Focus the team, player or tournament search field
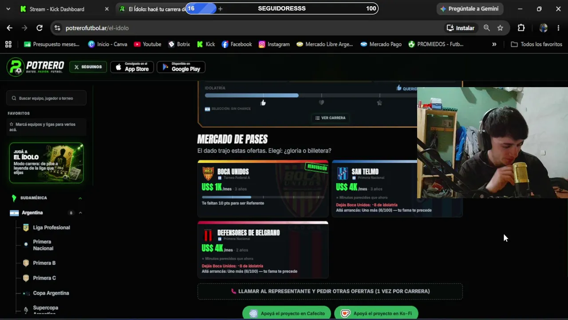568x320 pixels. click(x=47, y=98)
